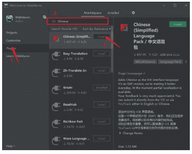192x154 pixels.
Task: Switch to the Installed tab
Action: click(113, 13)
